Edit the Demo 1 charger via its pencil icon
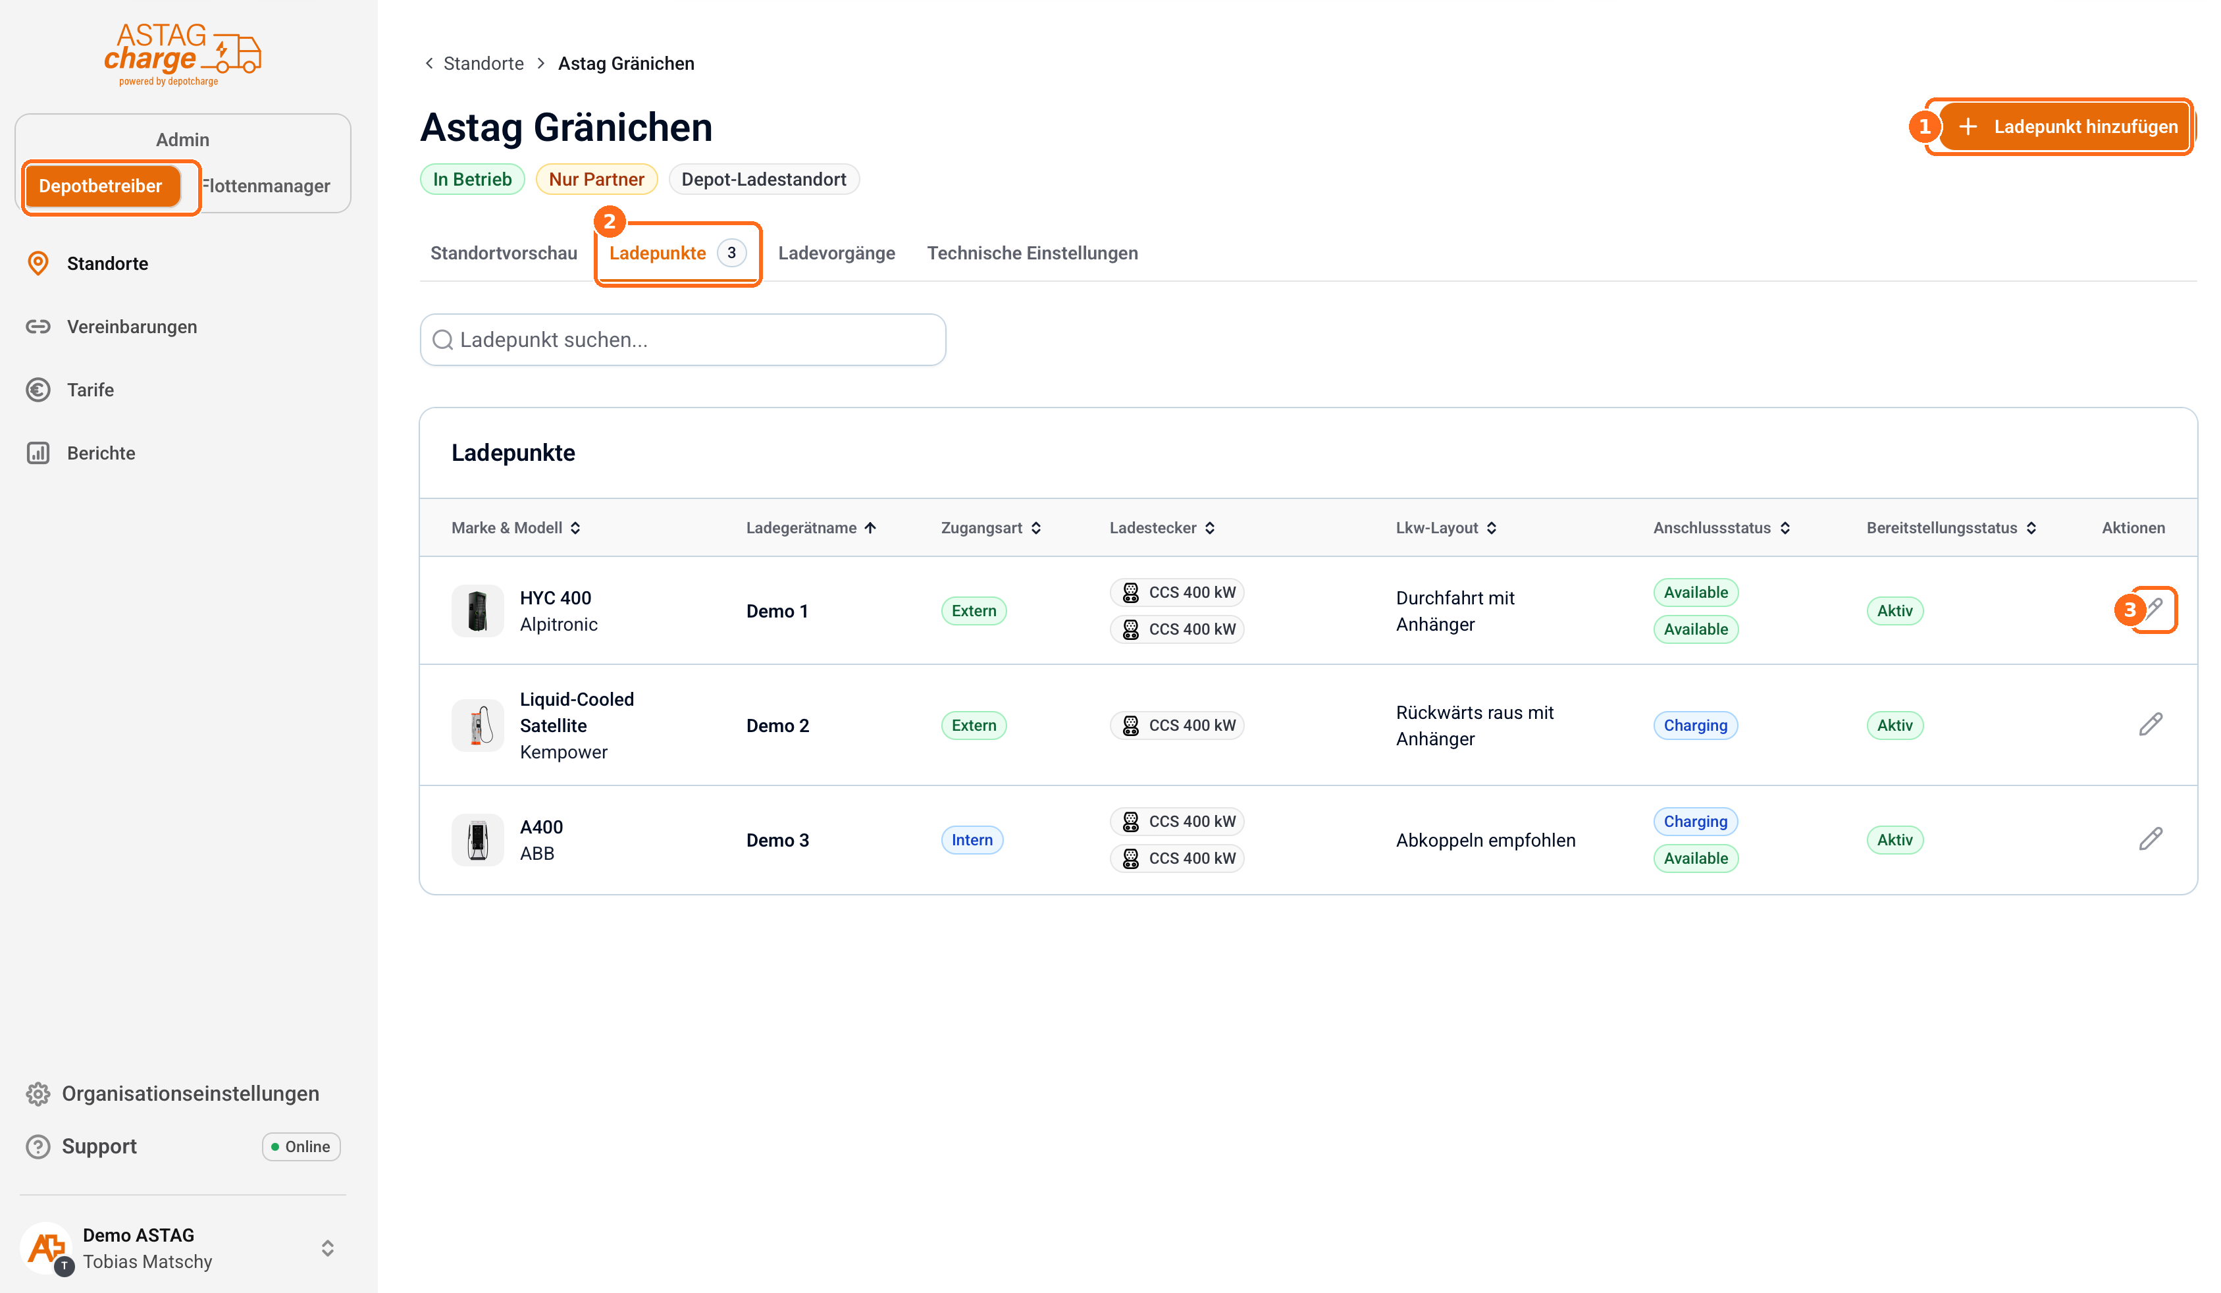This screenshot has height=1293, width=2221. tap(2153, 610)
